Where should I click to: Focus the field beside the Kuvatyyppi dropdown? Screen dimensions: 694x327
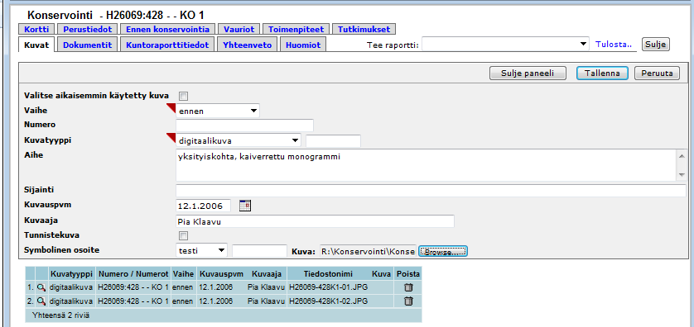pyautogui.click(x=333, y=140)
